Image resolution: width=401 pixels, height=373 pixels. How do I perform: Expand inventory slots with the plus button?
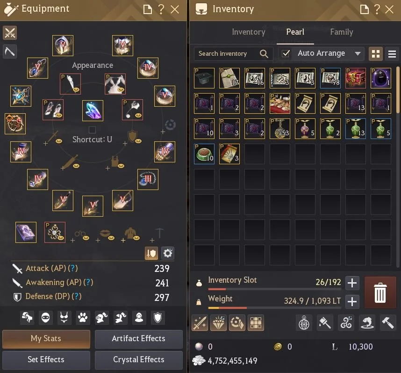(x=352, y=283)
